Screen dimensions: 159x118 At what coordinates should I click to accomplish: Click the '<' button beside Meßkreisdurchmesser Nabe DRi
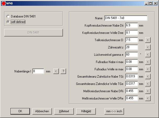tap(148, 91)
